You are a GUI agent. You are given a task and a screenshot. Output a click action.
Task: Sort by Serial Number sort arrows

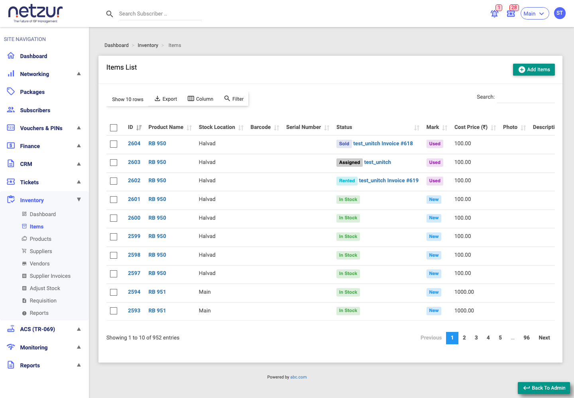pos(327,128)
